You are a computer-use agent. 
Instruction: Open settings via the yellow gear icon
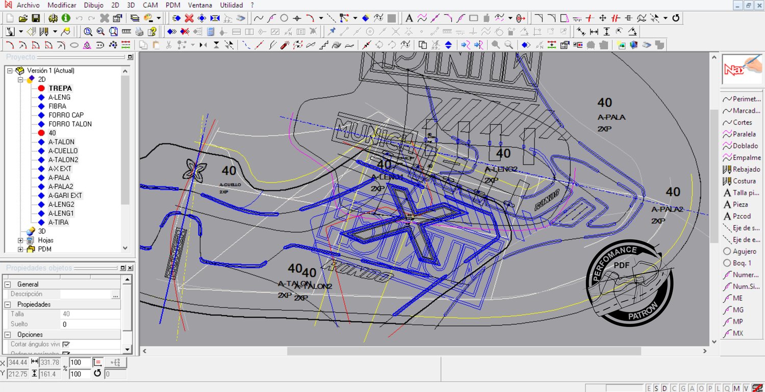[x=53, y=18]
